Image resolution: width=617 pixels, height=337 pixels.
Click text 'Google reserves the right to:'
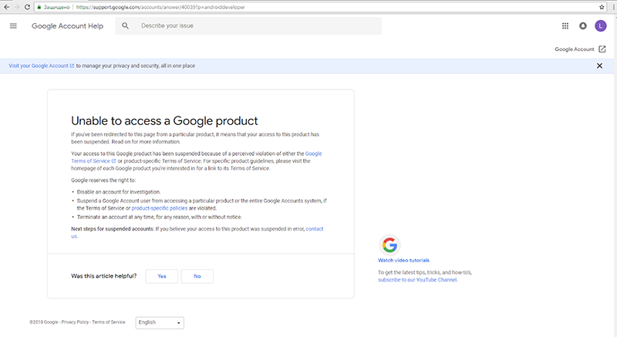103,180
